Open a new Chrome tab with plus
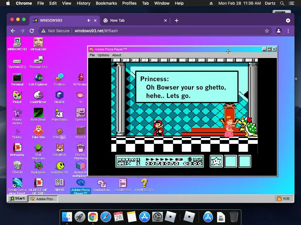 tap(177, 21)
